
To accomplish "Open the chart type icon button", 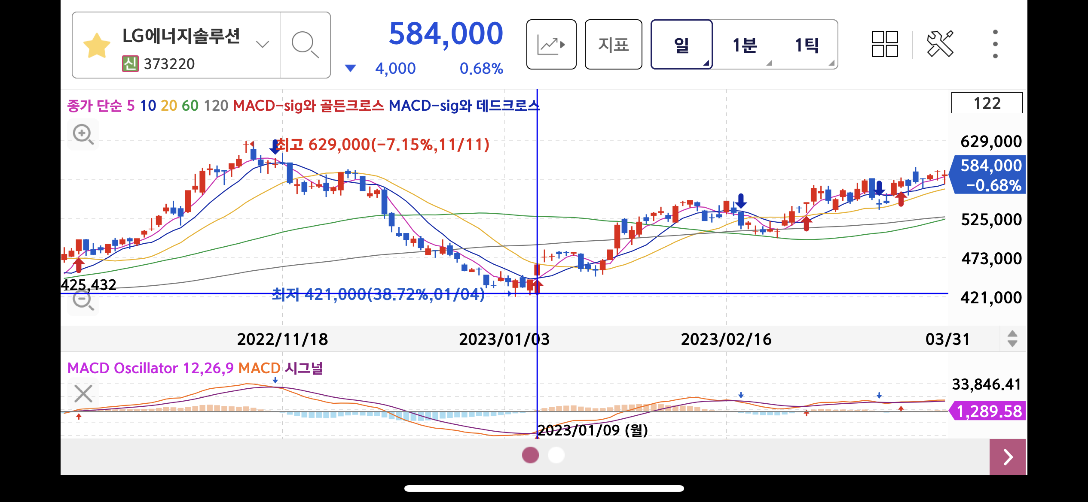I will pos(551,45).
